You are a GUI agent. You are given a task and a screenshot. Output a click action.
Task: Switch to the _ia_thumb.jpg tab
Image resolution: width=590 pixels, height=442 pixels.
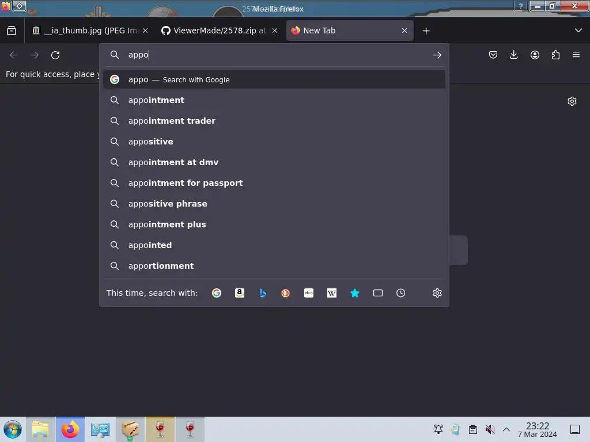89,31
